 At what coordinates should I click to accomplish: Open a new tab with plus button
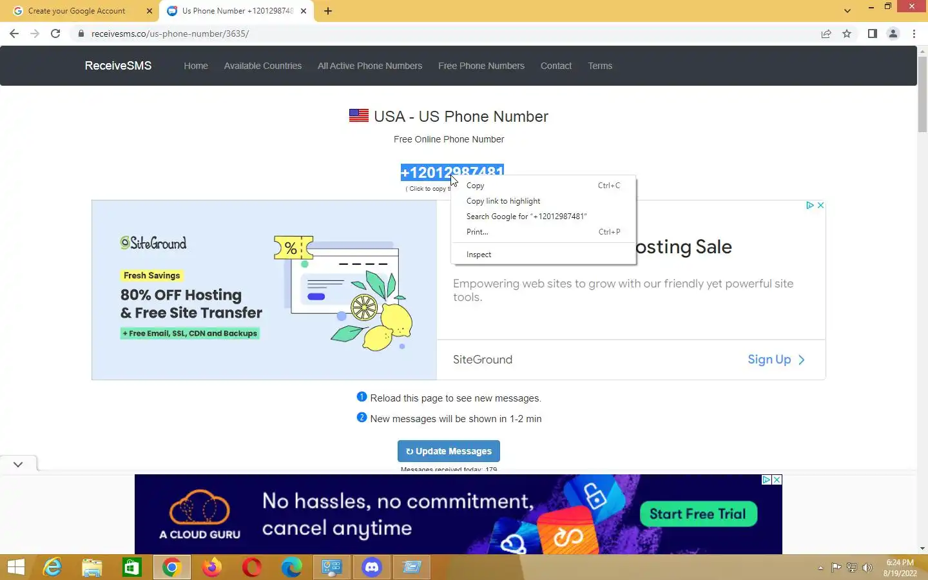point(328,11)
